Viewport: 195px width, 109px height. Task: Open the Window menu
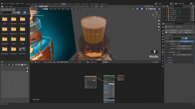[17, 4]
